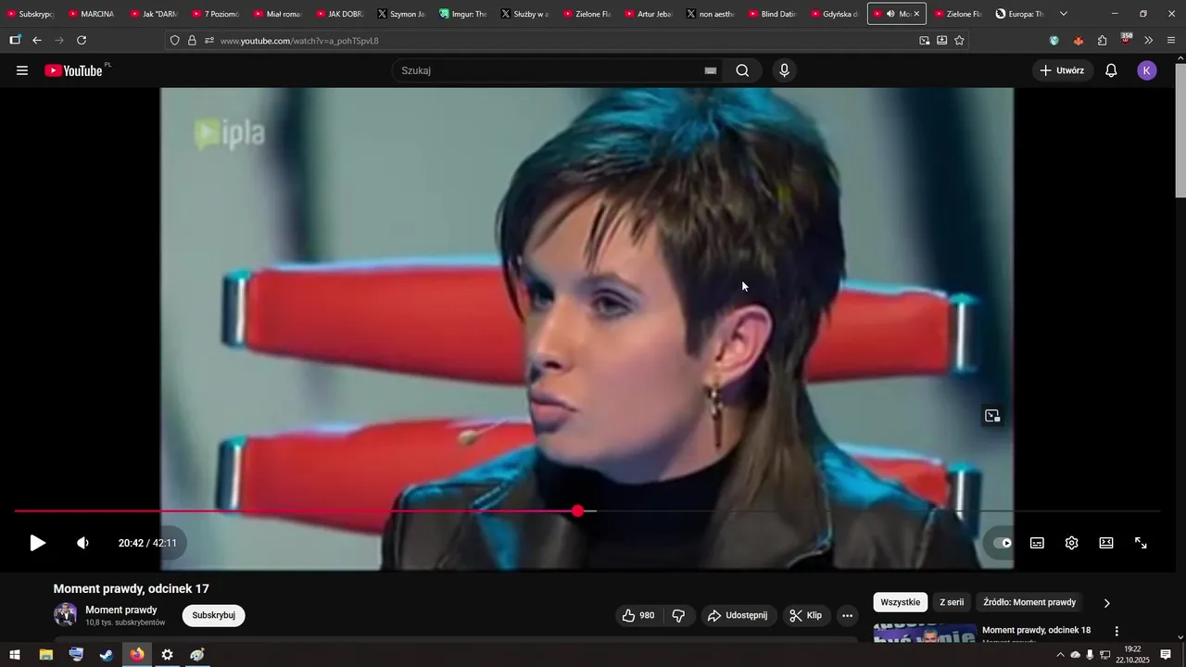Viewport: 1186px width, 667px height.
Task: Select the Z serii filter chip
Action: (952, 602)
